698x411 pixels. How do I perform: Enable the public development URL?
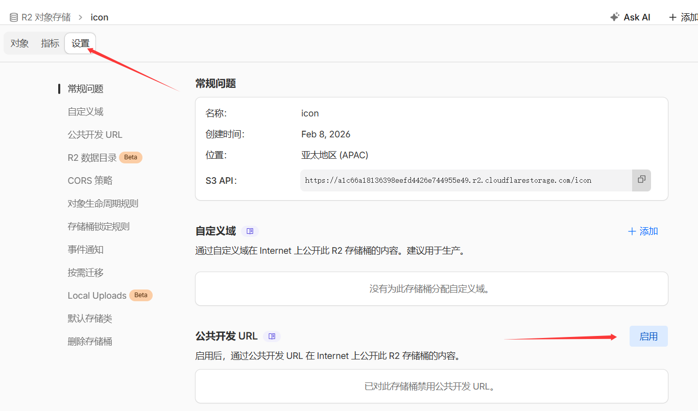648,336
